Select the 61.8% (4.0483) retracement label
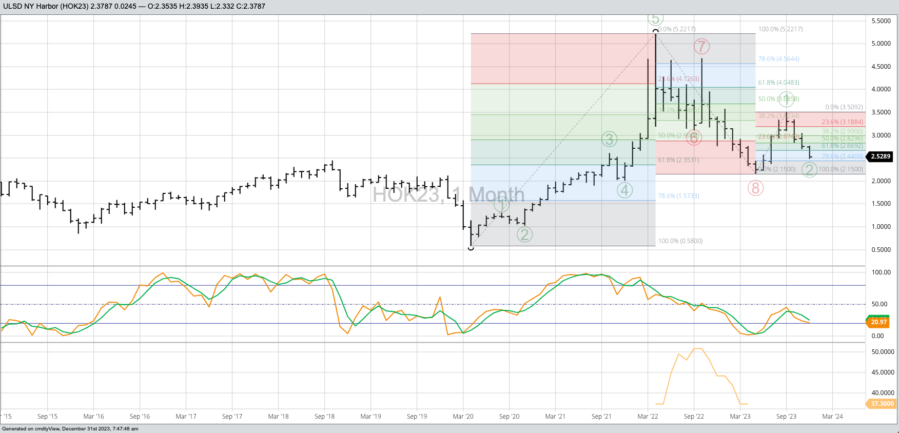899x433 pixels. tap(778, 83)
